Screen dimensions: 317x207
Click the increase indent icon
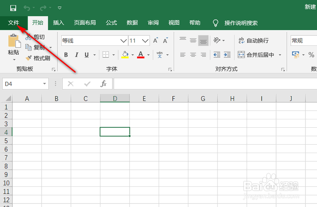(227, 55)
